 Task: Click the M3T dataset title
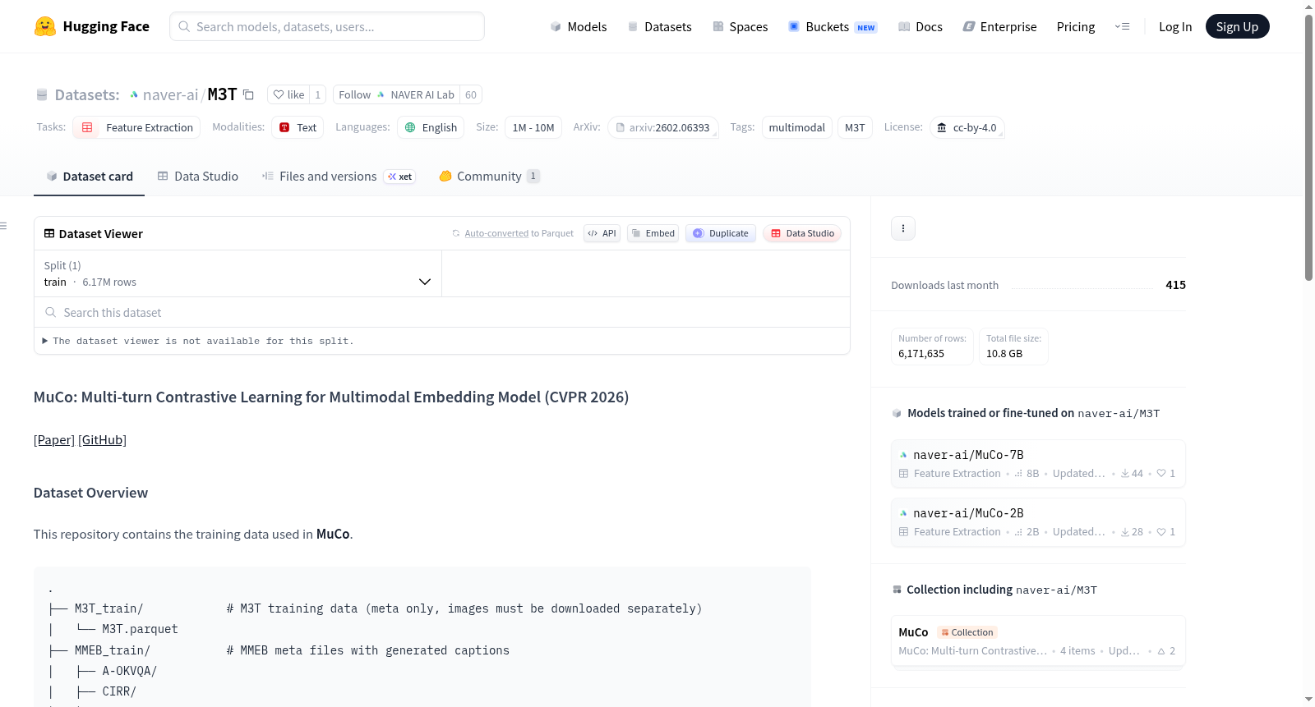click(x=222, y=94)
